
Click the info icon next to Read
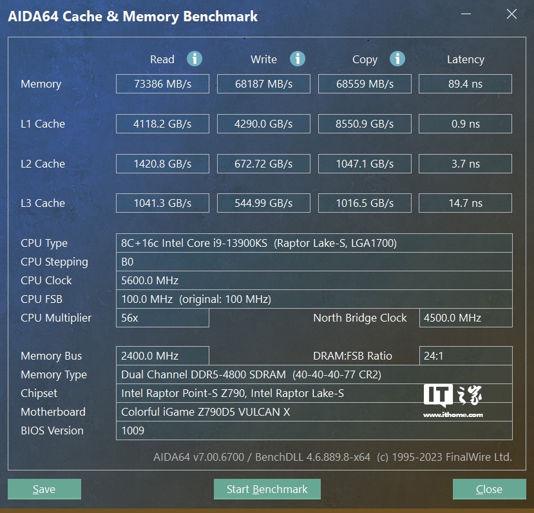click(x=195, y=59)
